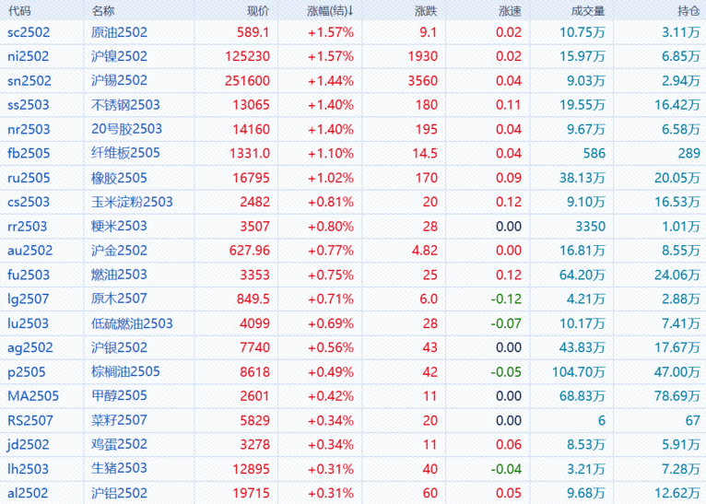Screen dimensions: 706x504
Task: Select the 菜籽2507 name
Action: 119,420
